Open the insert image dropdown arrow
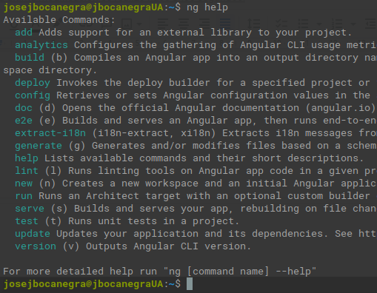The width and height of the screenshot is (377, 293). click(x=139, y=24)
